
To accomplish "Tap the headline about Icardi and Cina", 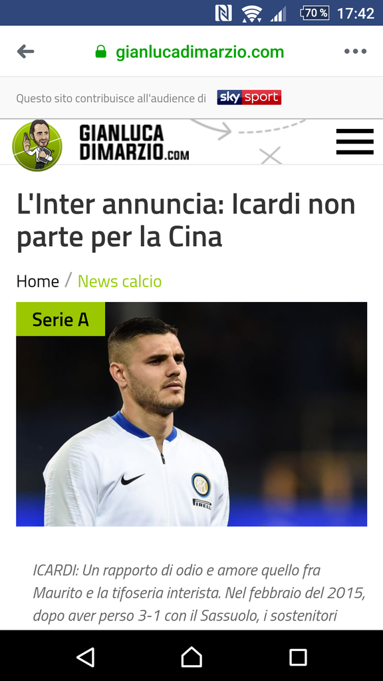I will point(186,221).
